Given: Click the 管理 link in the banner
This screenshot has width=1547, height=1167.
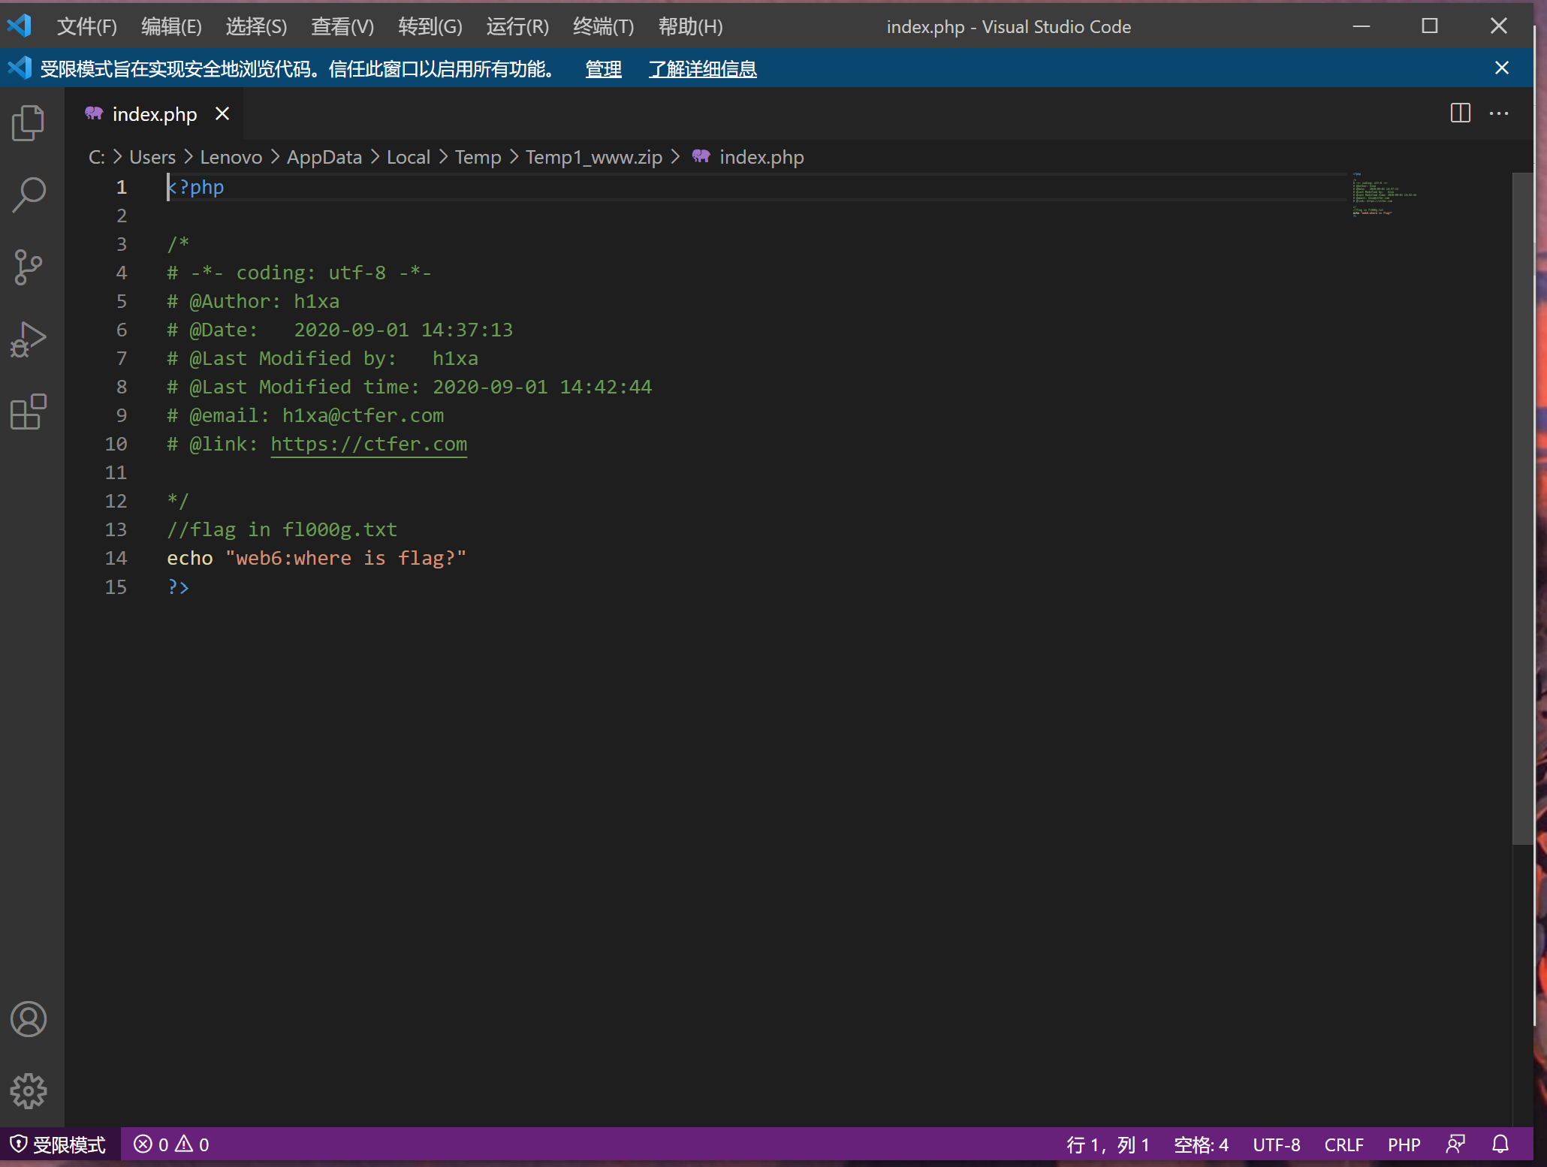Looking at the screenshot, I should click(603, 69).
